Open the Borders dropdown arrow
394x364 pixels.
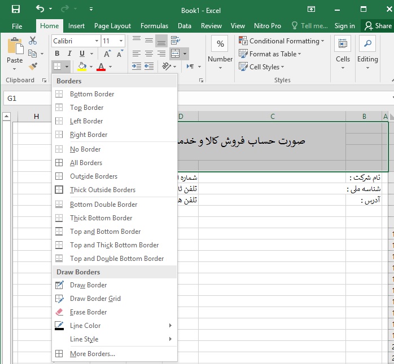(67, 66)
